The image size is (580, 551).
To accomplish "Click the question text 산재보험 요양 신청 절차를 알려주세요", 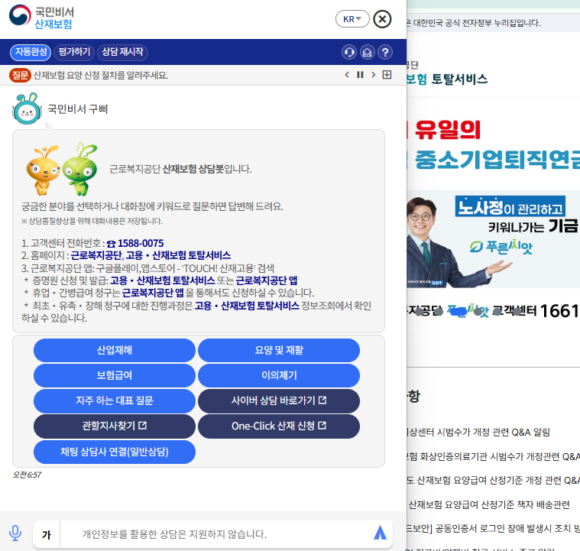I will 101,75.
